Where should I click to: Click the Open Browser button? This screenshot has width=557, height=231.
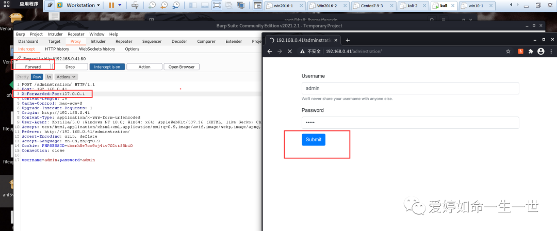click(182, 67)
